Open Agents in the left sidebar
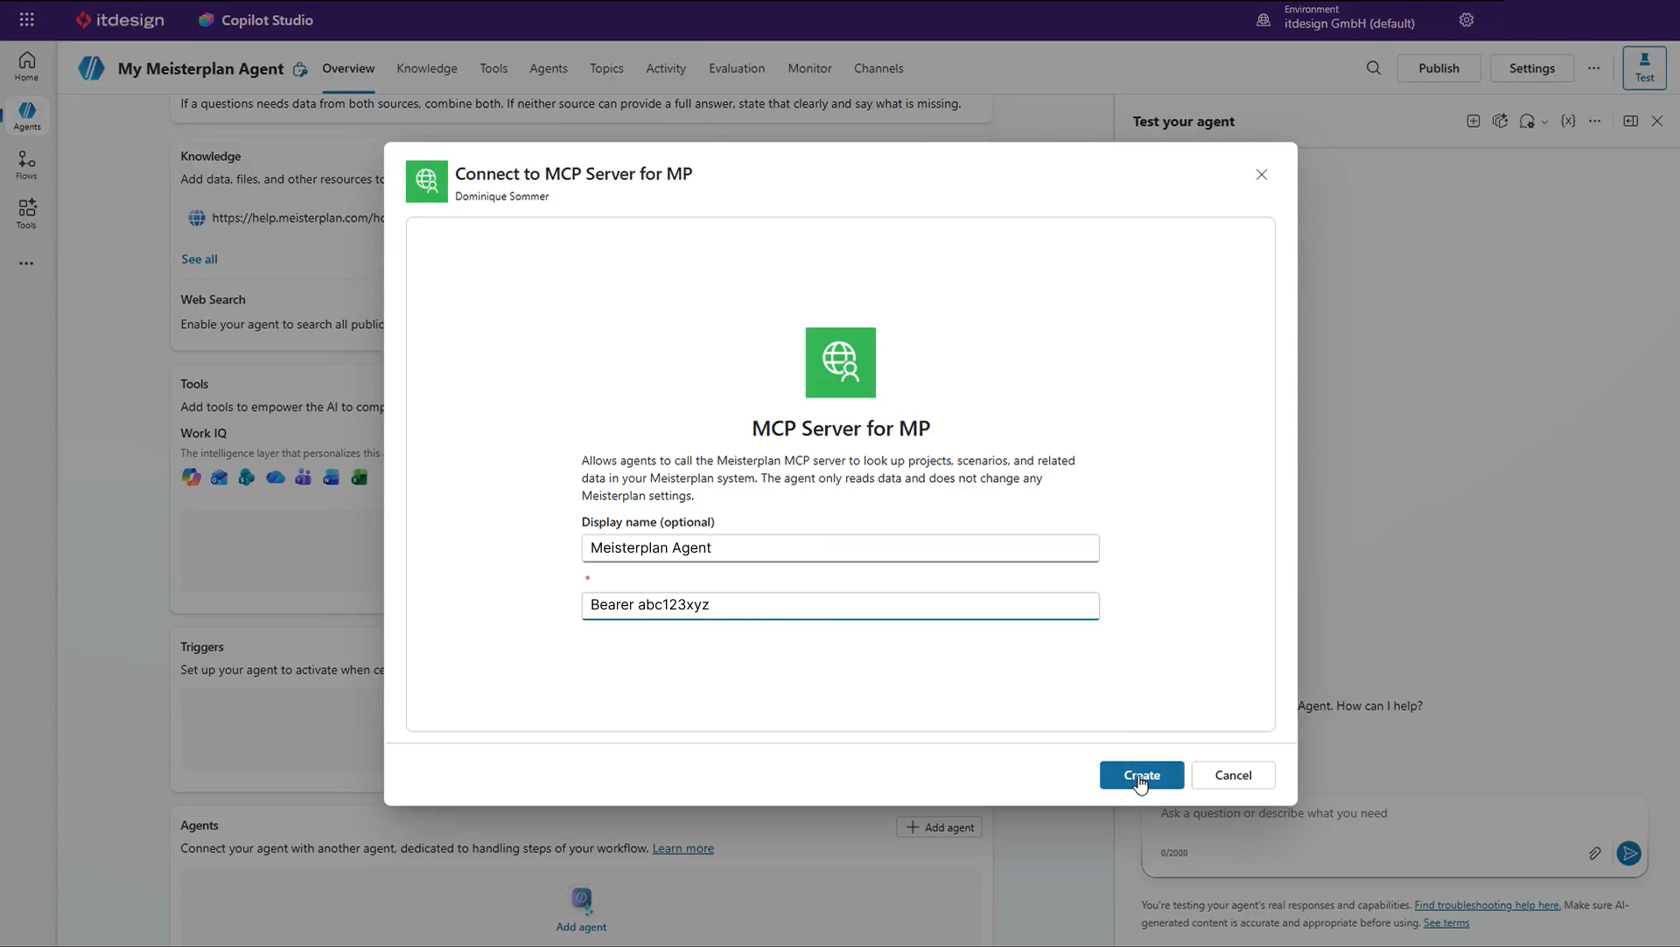1680x947 pixels. [x=27, y=115]
